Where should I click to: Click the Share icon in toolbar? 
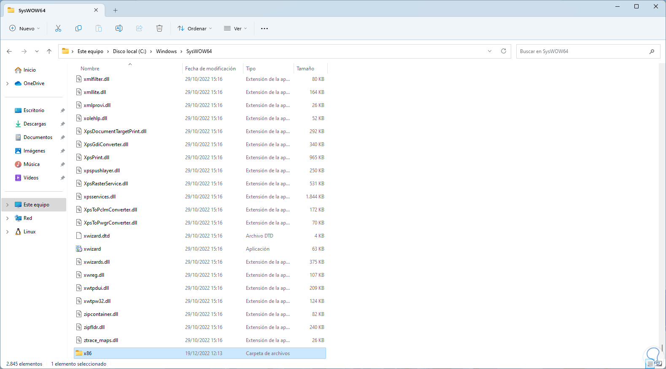(139, 28)
